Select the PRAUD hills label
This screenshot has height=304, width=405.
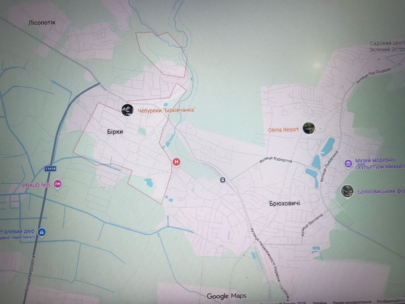[x=36, y=185]
